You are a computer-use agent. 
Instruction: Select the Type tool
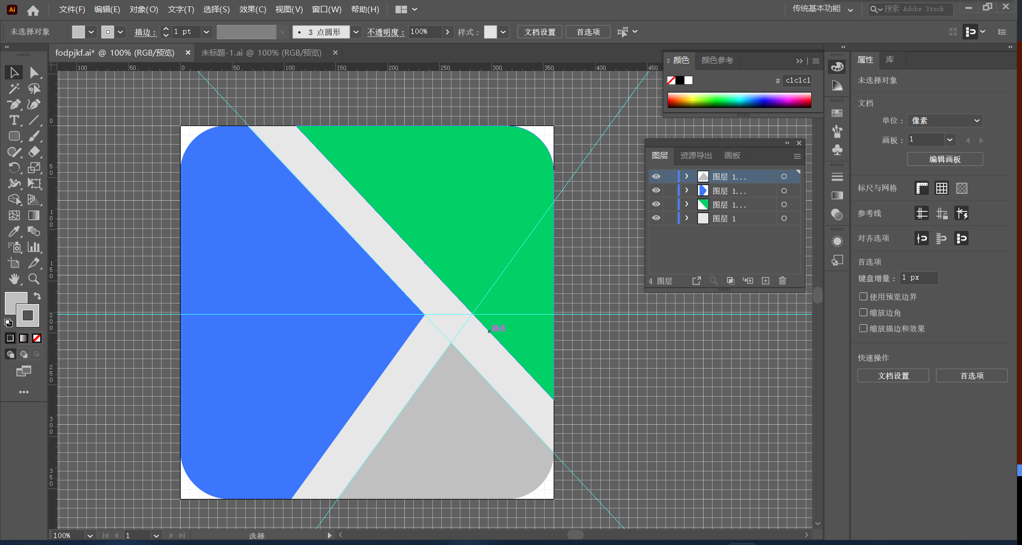[x=14, y=120]
